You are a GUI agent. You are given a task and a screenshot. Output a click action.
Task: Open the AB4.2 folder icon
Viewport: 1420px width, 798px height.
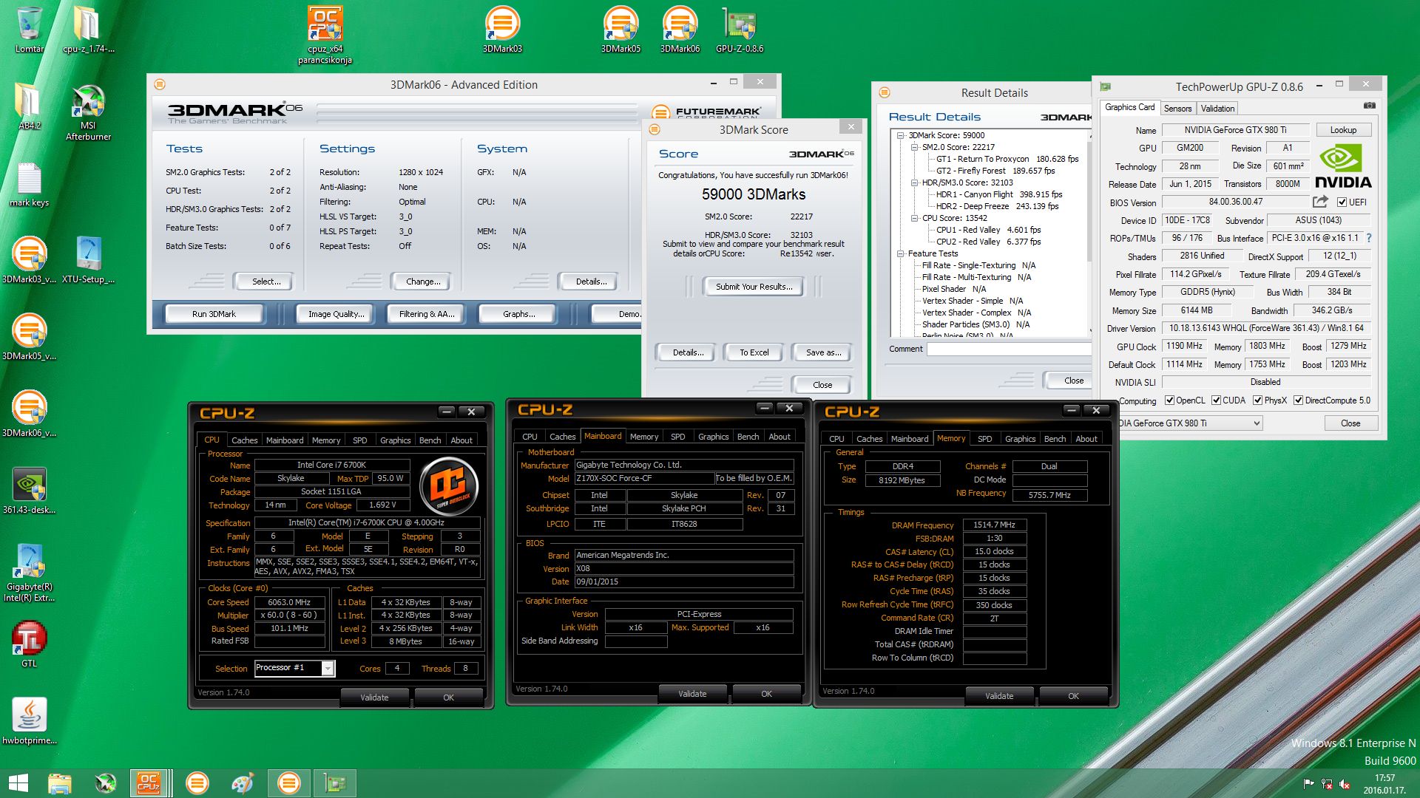coord(30,106)
